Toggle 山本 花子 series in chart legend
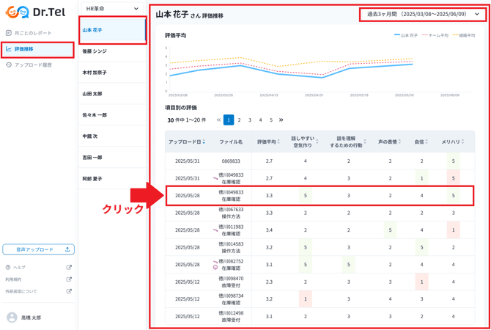This screenshot has width=491, height=330. (407, 35)
